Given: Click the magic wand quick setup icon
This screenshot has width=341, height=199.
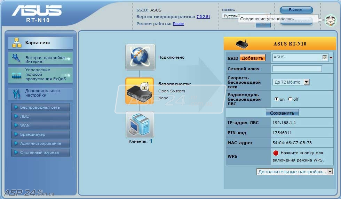Looking at the screenshot, I should [x=16, y=58].
